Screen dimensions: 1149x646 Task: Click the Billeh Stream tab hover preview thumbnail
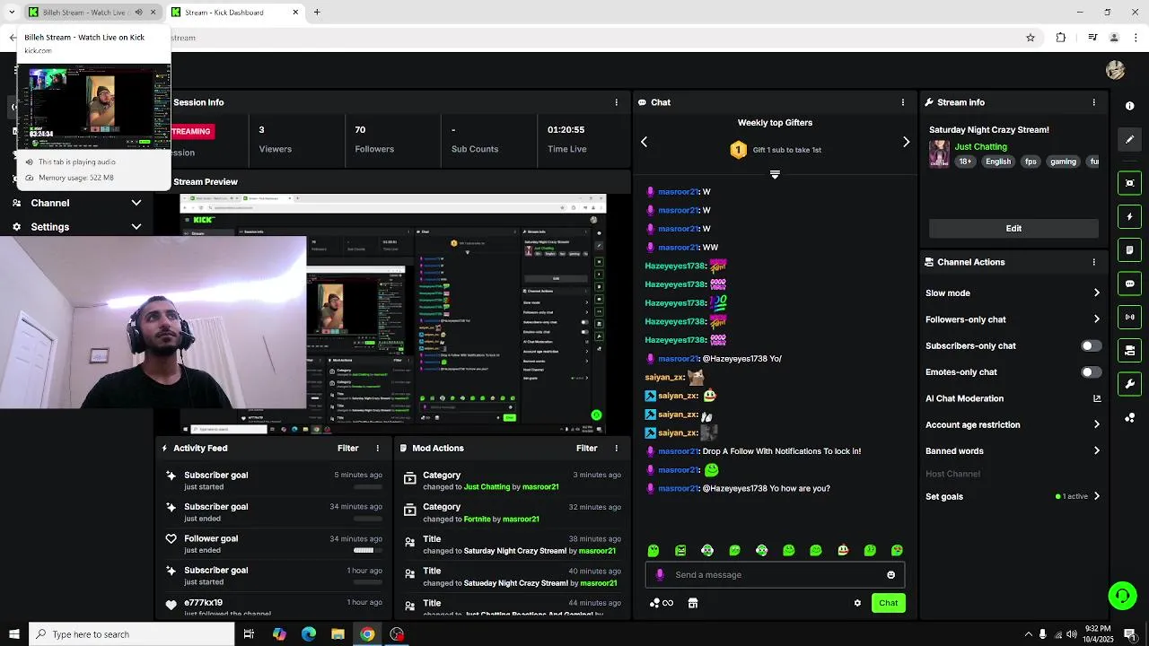click(x=93, y=109)
